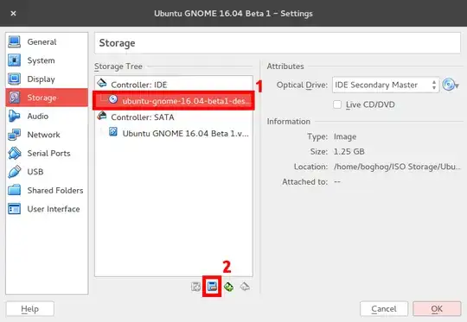Click the remove storage controller icon
This screenshot has width=467, height=322.
pos(245,287)
